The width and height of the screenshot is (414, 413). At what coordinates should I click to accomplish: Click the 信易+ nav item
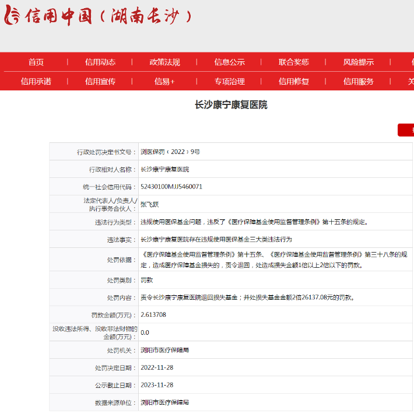click(x=165, y=81)
